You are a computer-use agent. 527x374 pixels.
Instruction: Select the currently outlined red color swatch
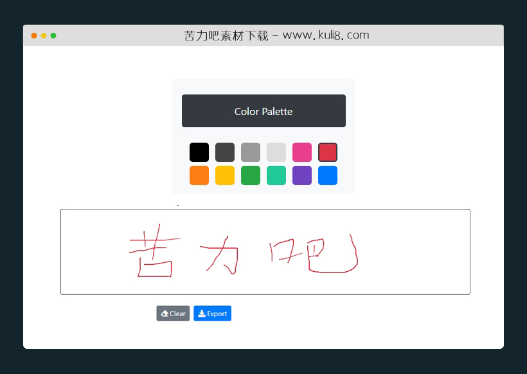click(328, 152)
